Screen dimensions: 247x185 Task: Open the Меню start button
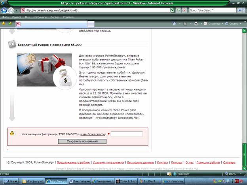click(x=11, y=181)
